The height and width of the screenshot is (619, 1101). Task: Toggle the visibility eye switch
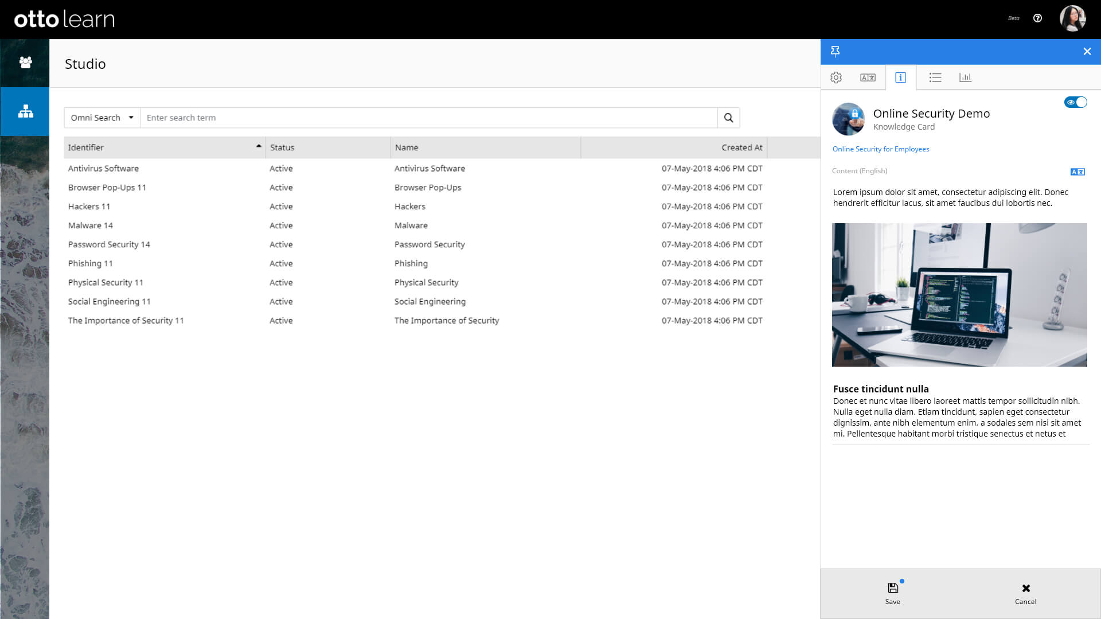[x=1075, y=102]
